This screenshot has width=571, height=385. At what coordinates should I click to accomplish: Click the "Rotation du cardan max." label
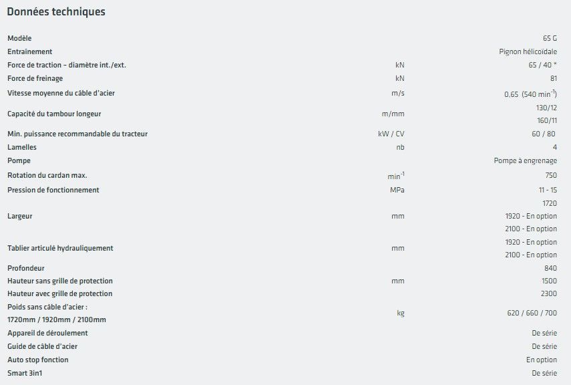coord(47,176)
